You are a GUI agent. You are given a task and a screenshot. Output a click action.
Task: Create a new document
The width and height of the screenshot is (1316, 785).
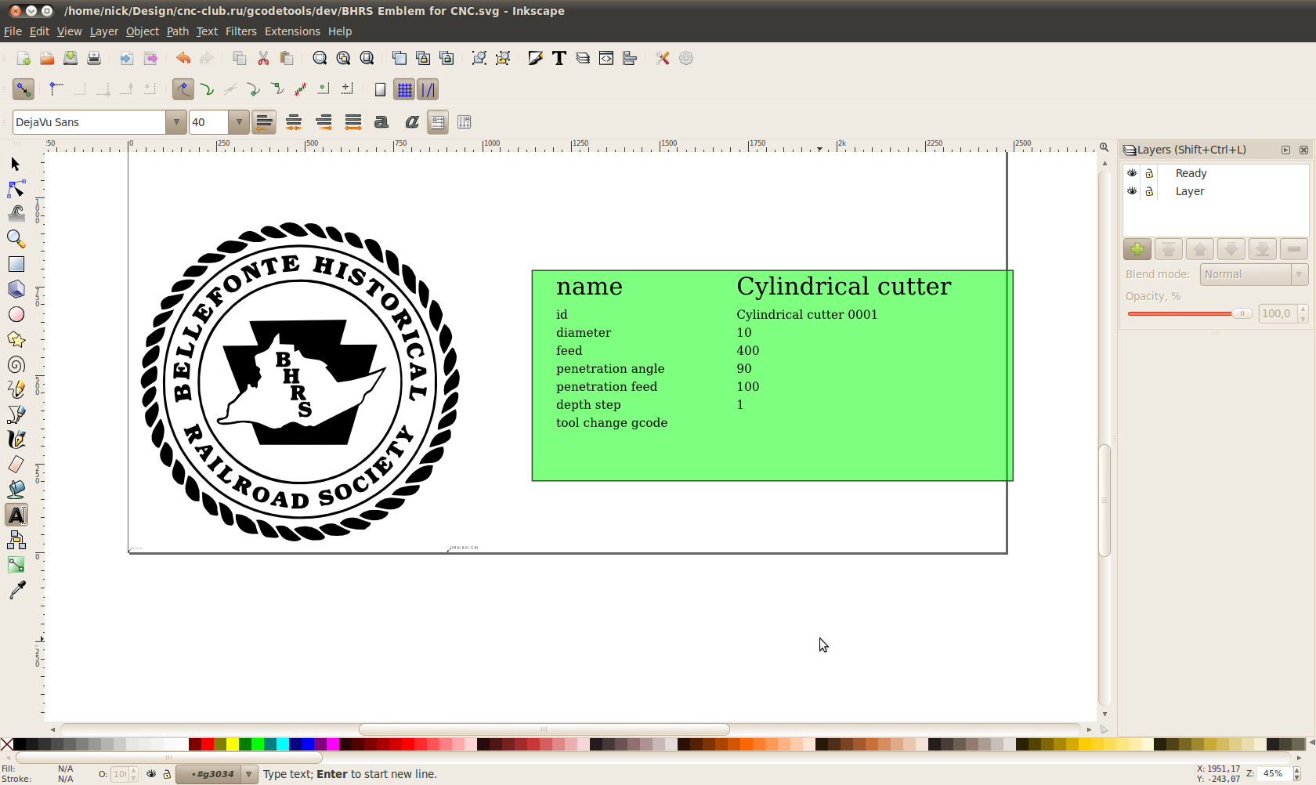[x=23, y=58]
